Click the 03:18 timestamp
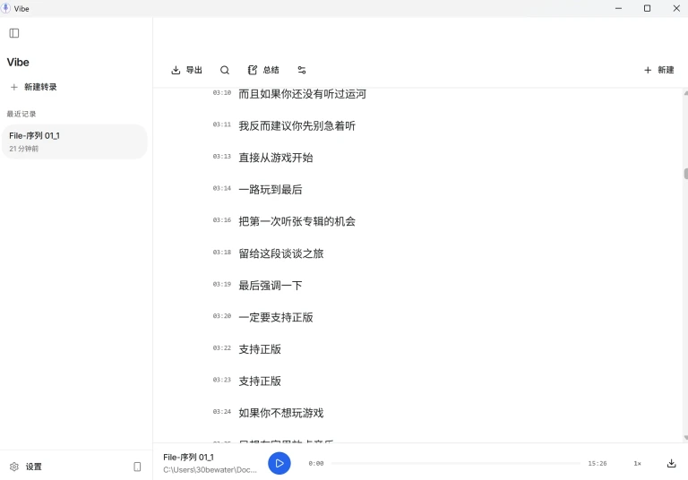 [x=221, y=253]
